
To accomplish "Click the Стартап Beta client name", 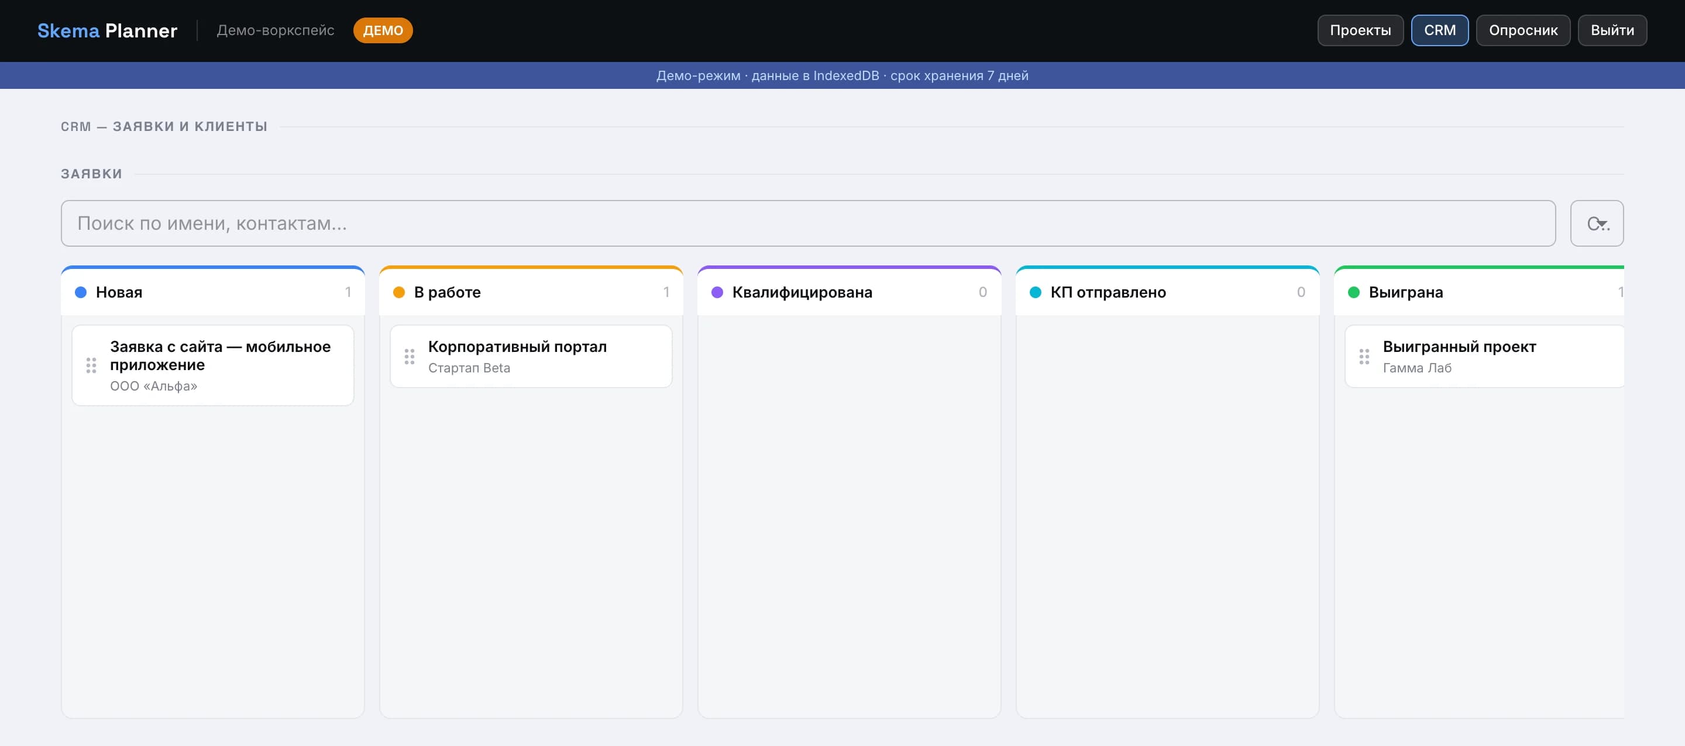I will tap(469, 368).
